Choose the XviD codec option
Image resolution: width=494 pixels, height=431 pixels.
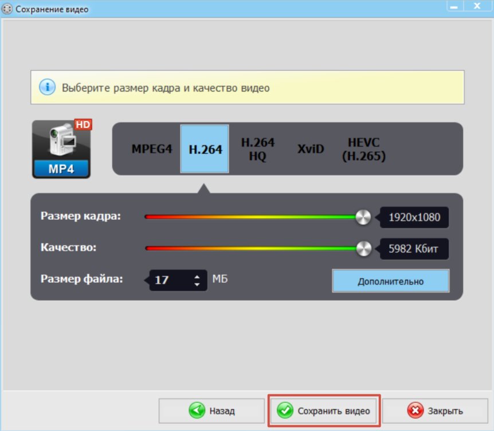click(x=310, y=149)
